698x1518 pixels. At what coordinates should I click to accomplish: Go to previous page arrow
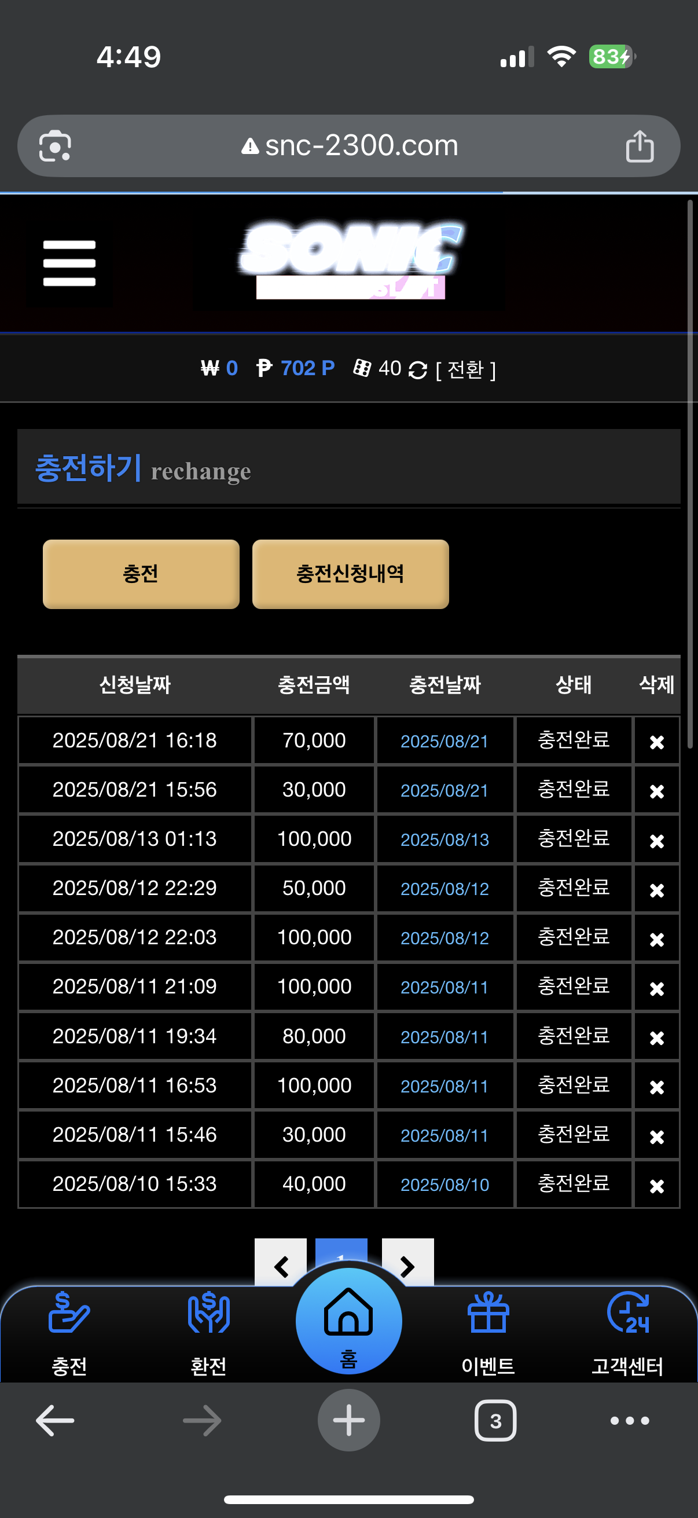click(x=280, y=1264)
